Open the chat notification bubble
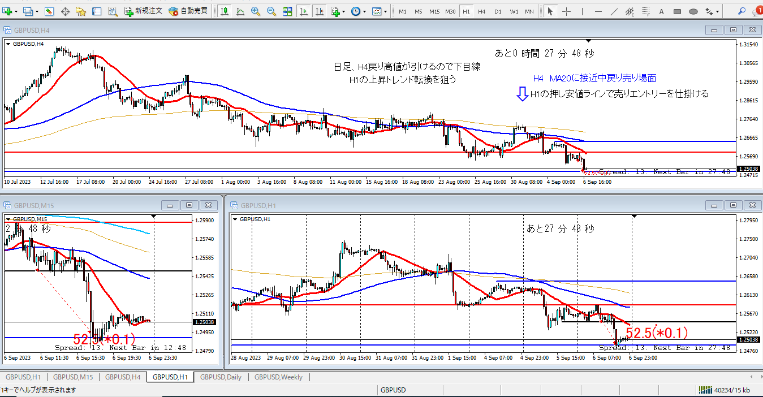The width and height of the screenshot is (763, 397). coord(756,11)
